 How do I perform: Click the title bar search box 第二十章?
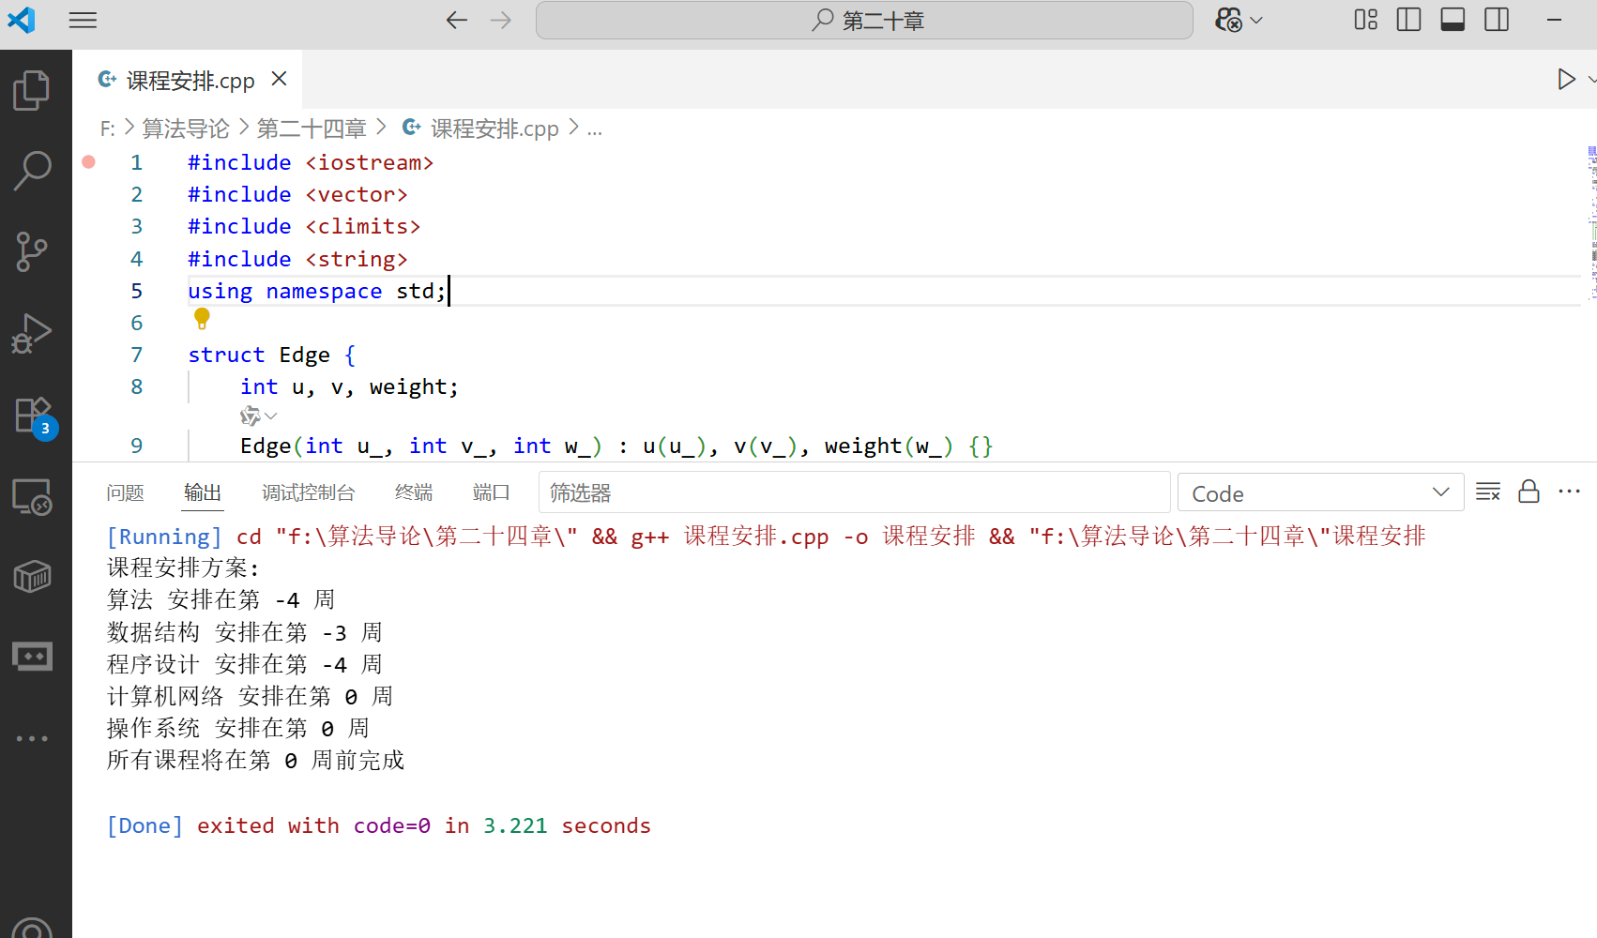tap(864, 20)
